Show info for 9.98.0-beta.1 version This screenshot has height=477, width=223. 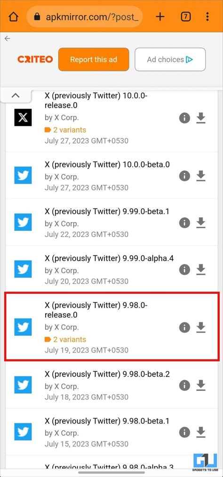coord(184,432)
